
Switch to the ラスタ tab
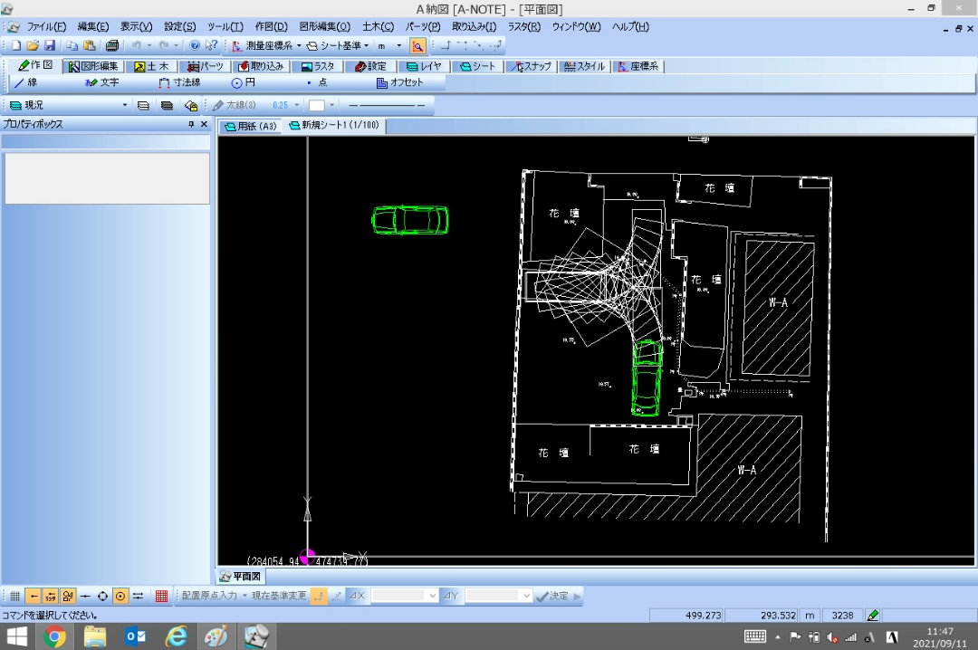pyautogui.click(x=318, y=67)
